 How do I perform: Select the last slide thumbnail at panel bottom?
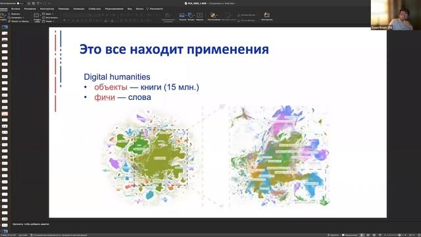5,231
